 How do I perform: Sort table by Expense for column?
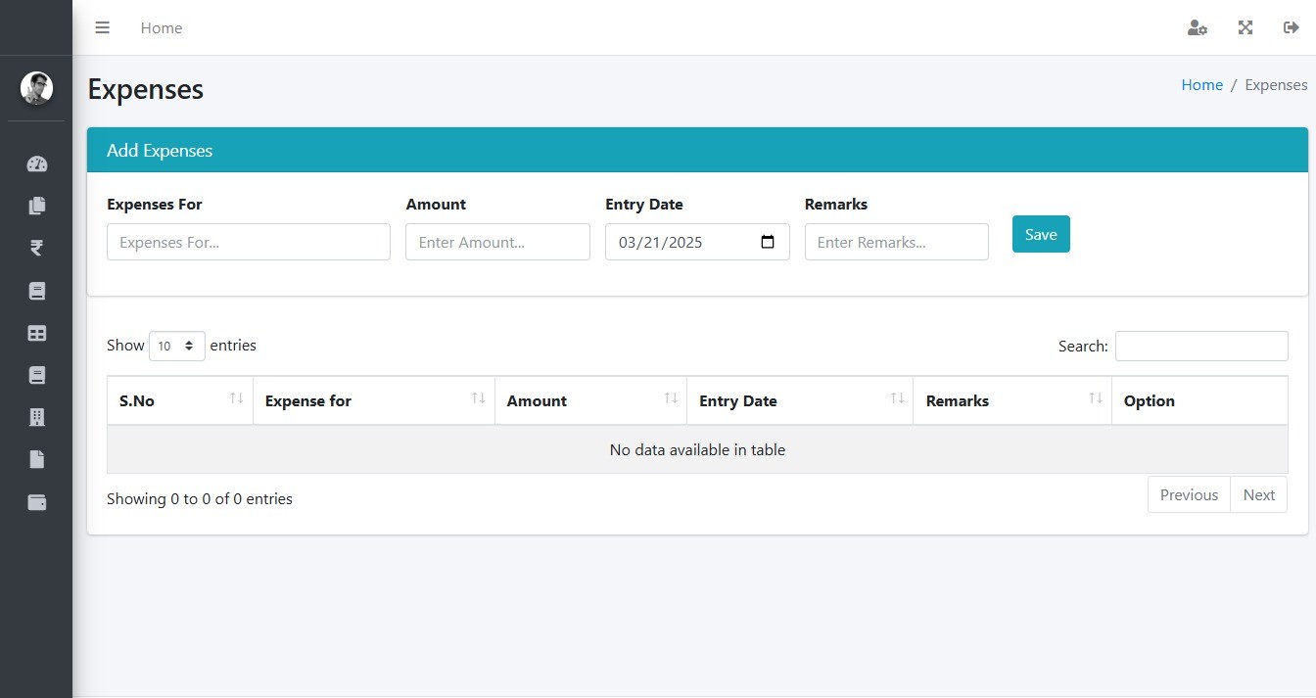pos(373,400)
